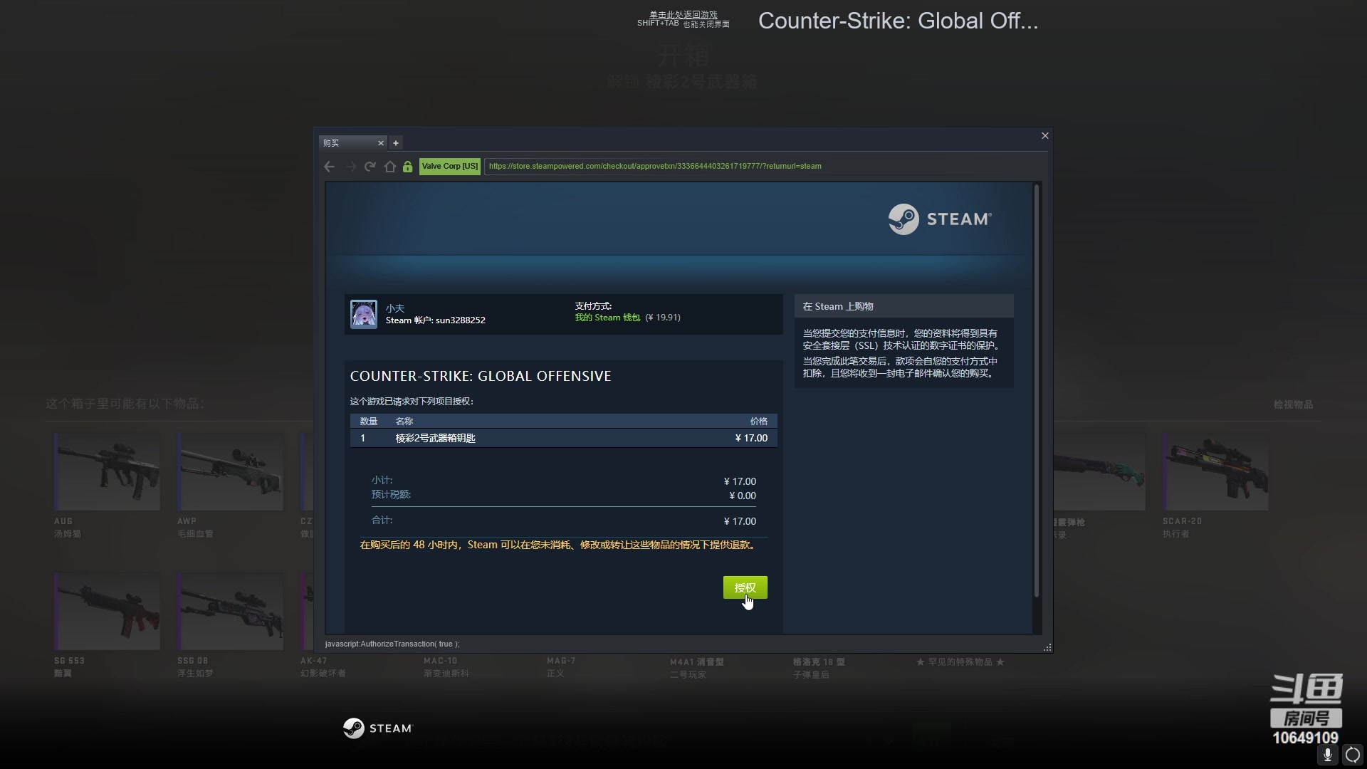The image size is (1367, 769).
Task: Open a new overlay browser tab
Action: (396, 143)
